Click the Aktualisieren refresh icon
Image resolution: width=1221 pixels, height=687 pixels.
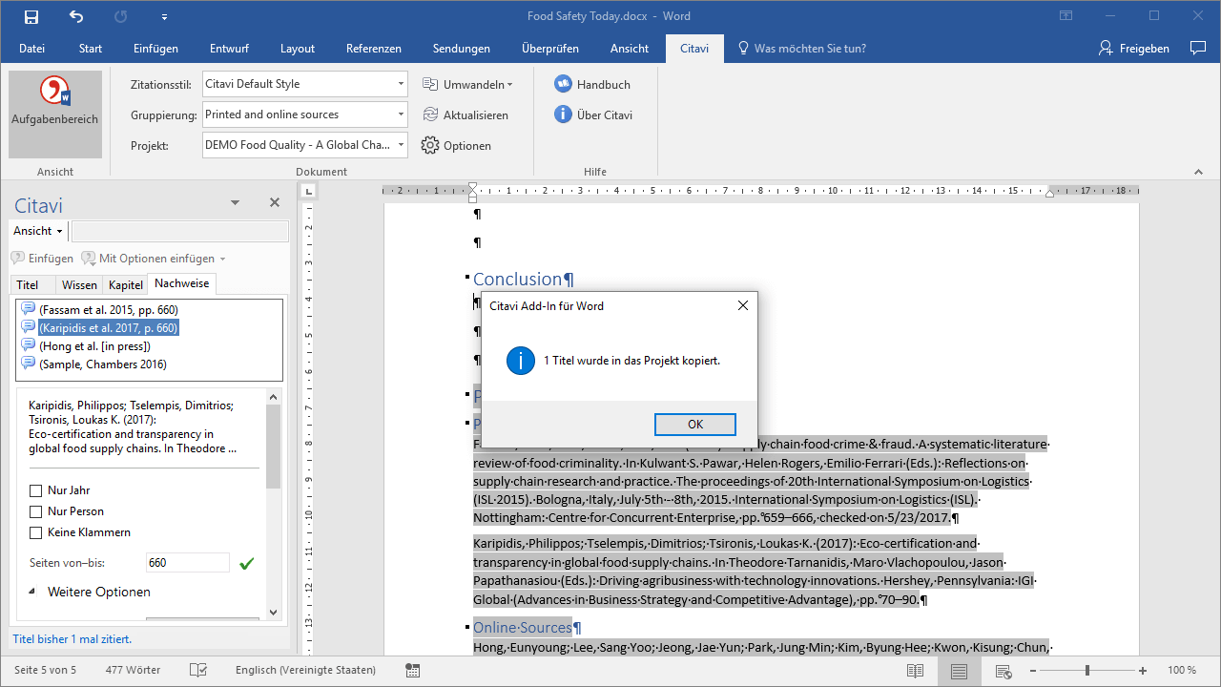430,114
